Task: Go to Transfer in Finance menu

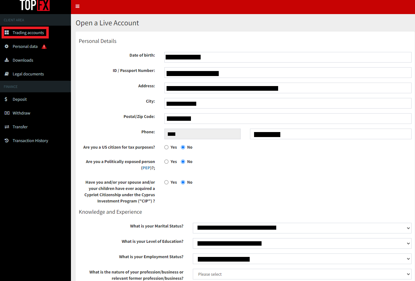Action: click(20, 127)
